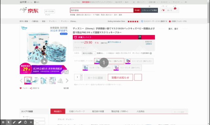Click the location pin icon in top bar
210x125 pixels.
[x=35, y=2]
